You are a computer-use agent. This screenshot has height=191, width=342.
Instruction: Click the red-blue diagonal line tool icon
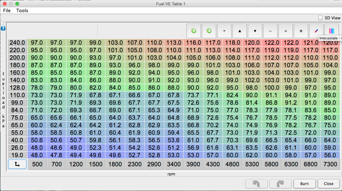(316, 31)
